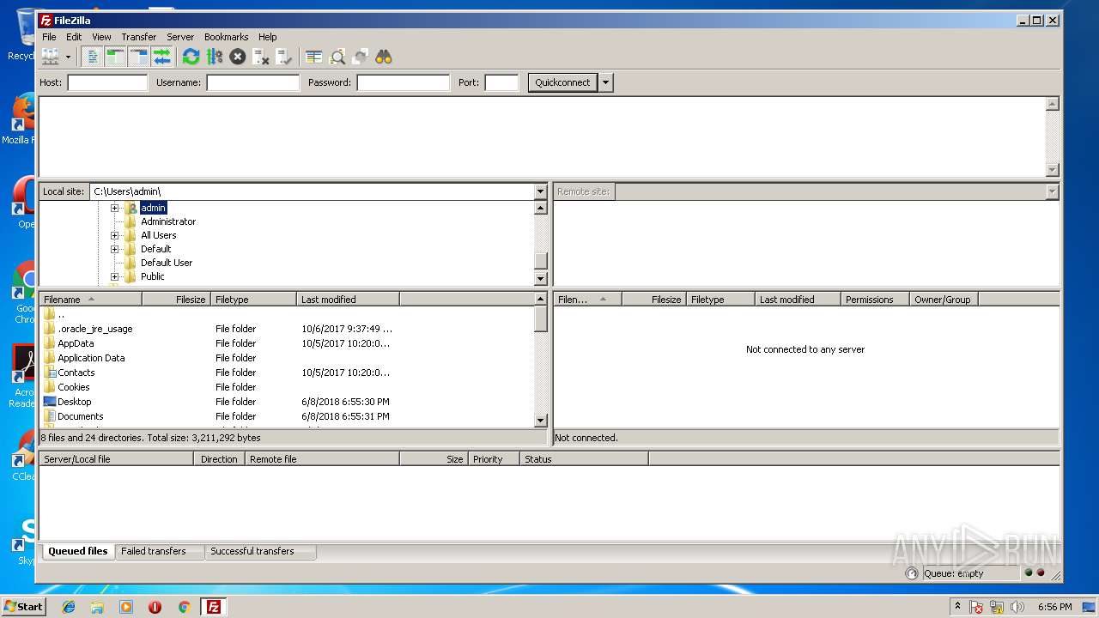Select Administrator in local tree
This screenshot has height=618, width=1099.
coord(168,221)
